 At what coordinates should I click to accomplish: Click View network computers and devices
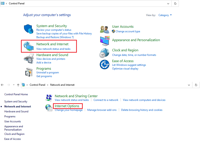(144, 100)
